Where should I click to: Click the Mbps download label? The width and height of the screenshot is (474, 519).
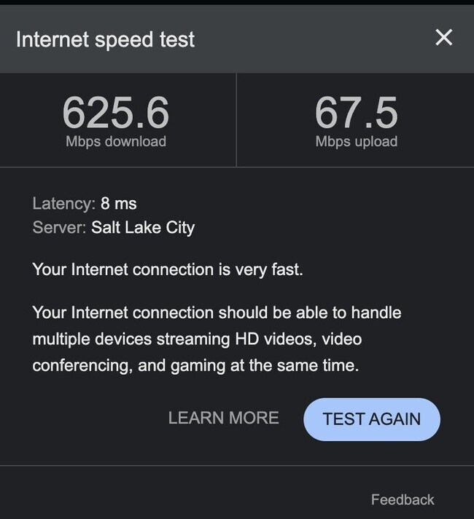pos(116,141)
